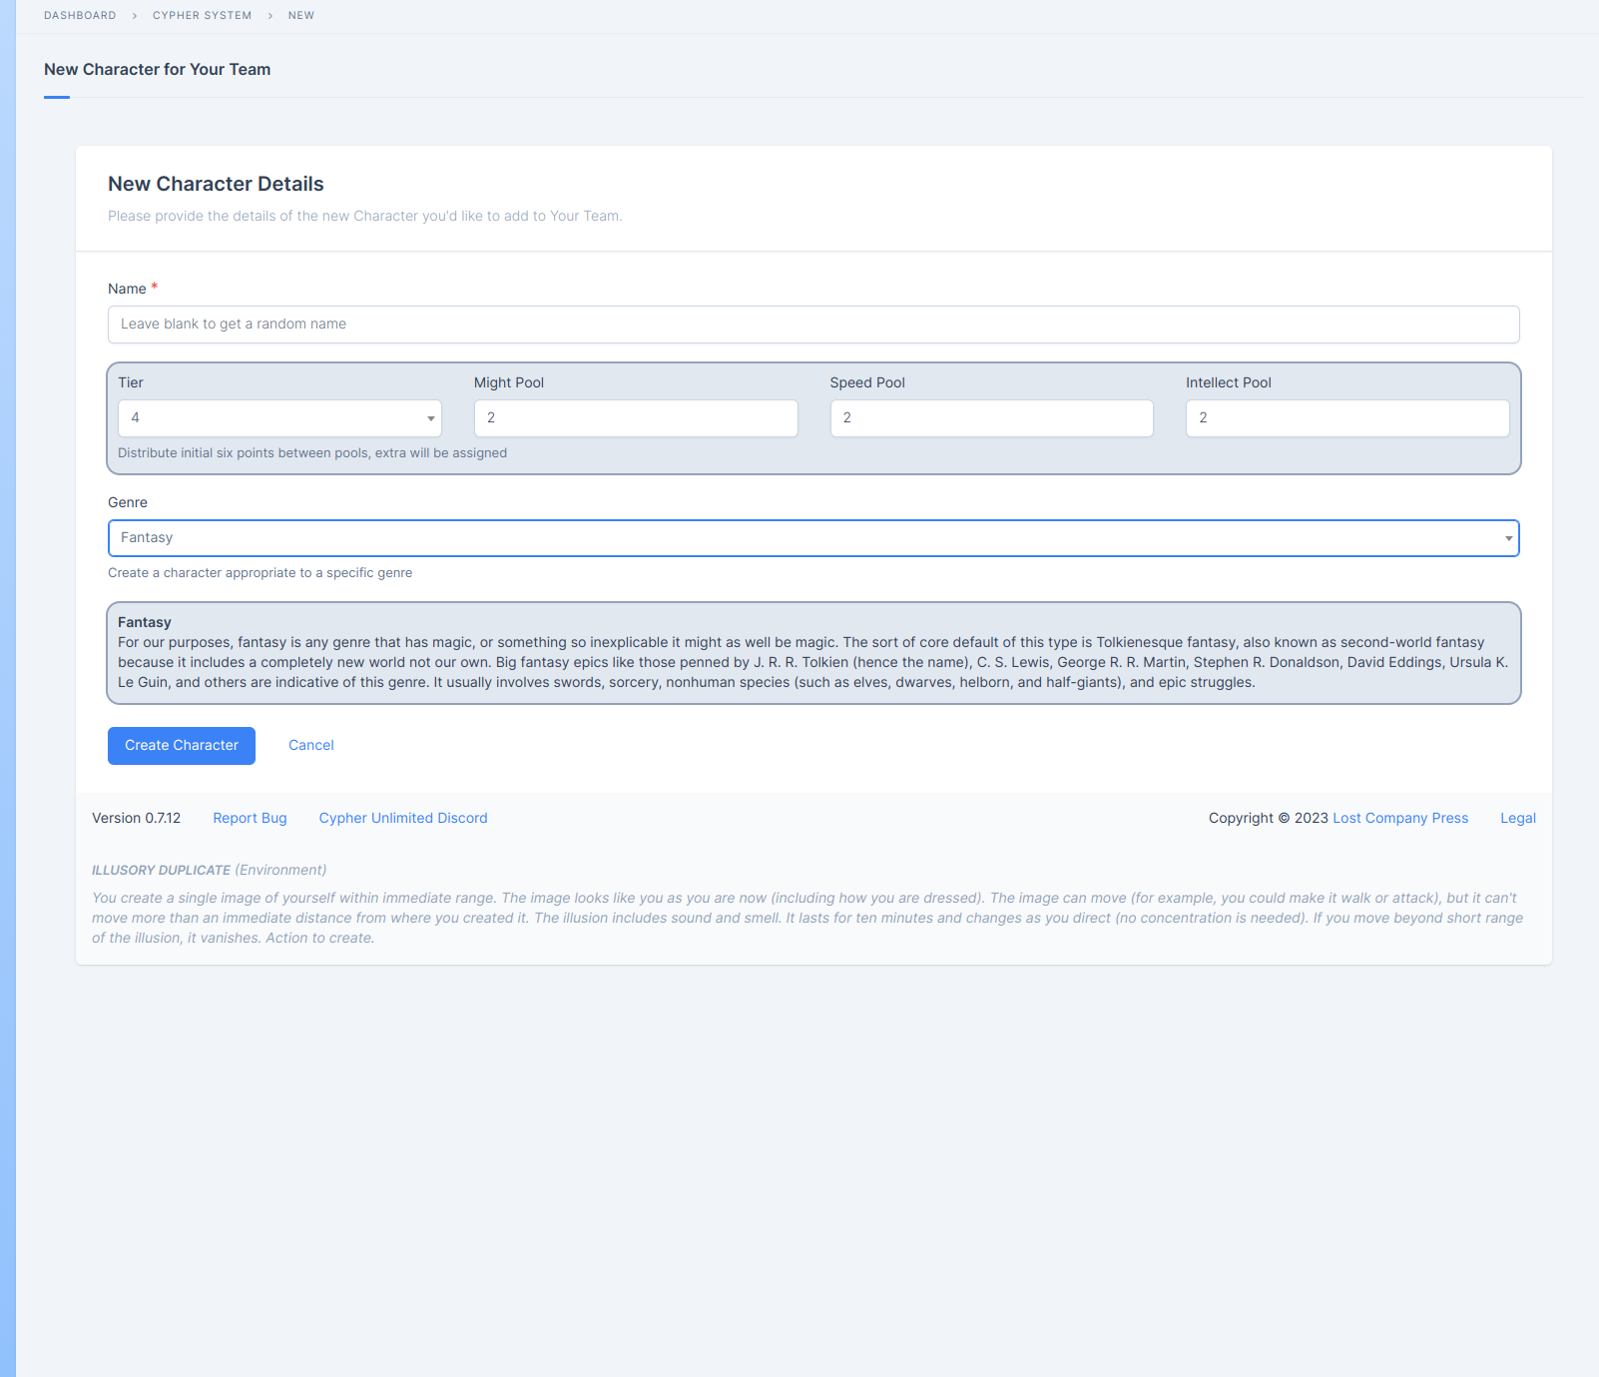
Task: Click the Create Character button
Action: tap(182, 746)
